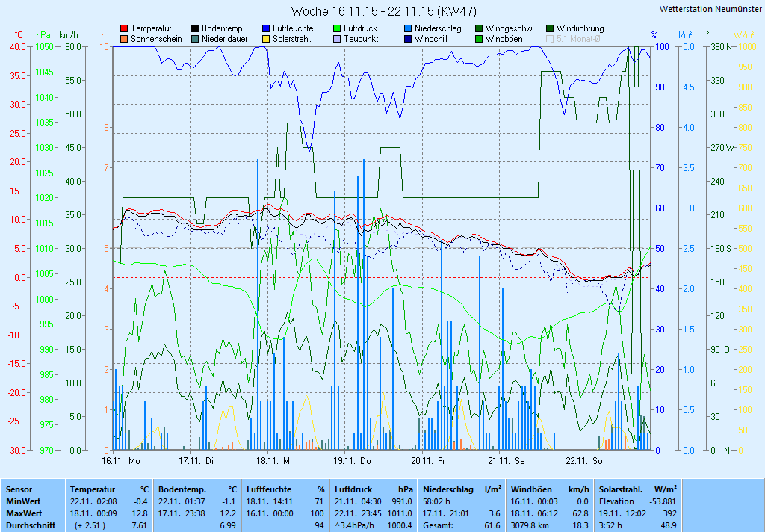The width and height of the screenshot is (765, 532).
Task: Click the 18.11. Mi date label
Action: click(x=274, y=461)
